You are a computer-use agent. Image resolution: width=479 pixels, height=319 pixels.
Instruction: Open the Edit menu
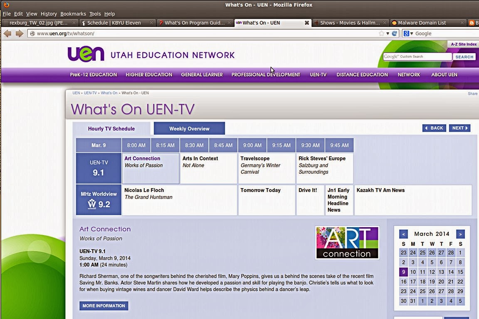(18, 14)
